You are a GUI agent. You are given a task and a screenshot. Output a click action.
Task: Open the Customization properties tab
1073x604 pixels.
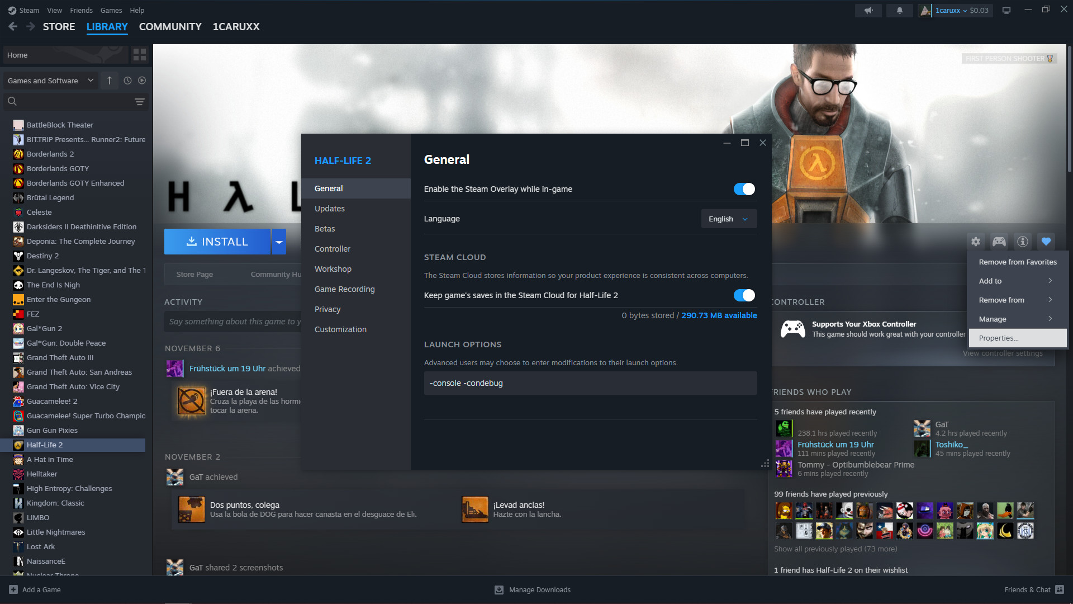point(356,329)
